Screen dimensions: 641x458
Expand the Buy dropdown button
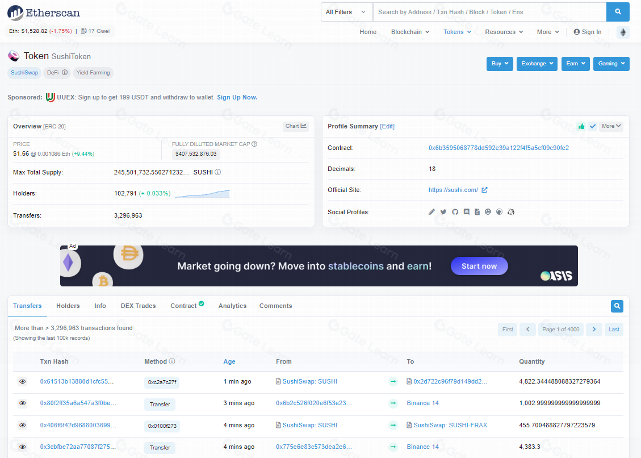pos(500,64)
